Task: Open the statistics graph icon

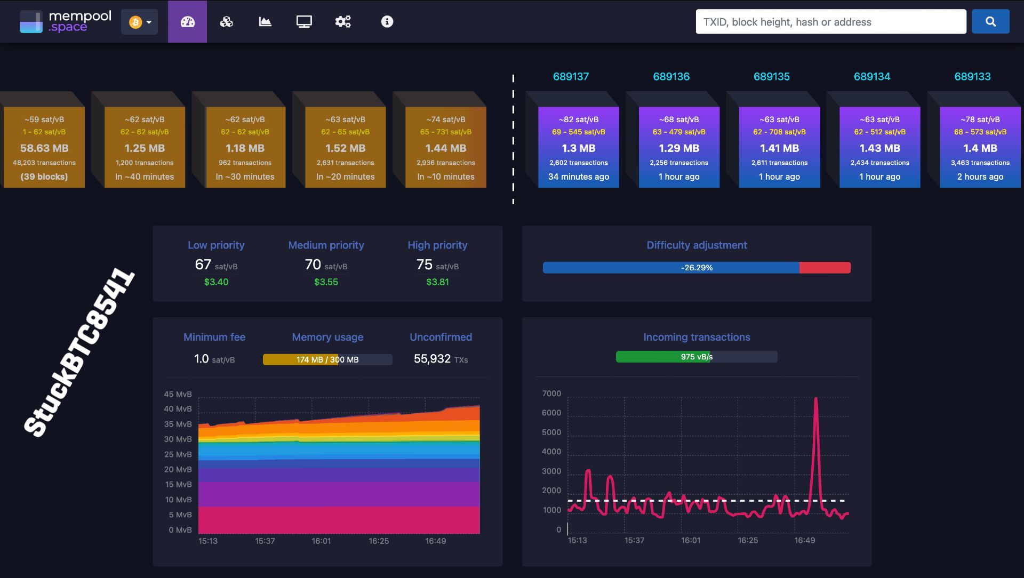Action: pyautogui.click(x=265, y=21)
